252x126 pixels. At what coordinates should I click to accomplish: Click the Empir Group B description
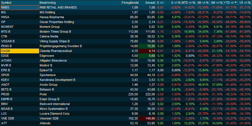(49, 99)
